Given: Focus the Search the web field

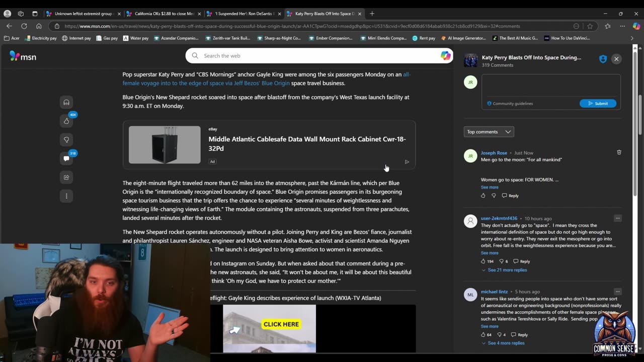Looking at the screenshot, I should click(319, 56).
